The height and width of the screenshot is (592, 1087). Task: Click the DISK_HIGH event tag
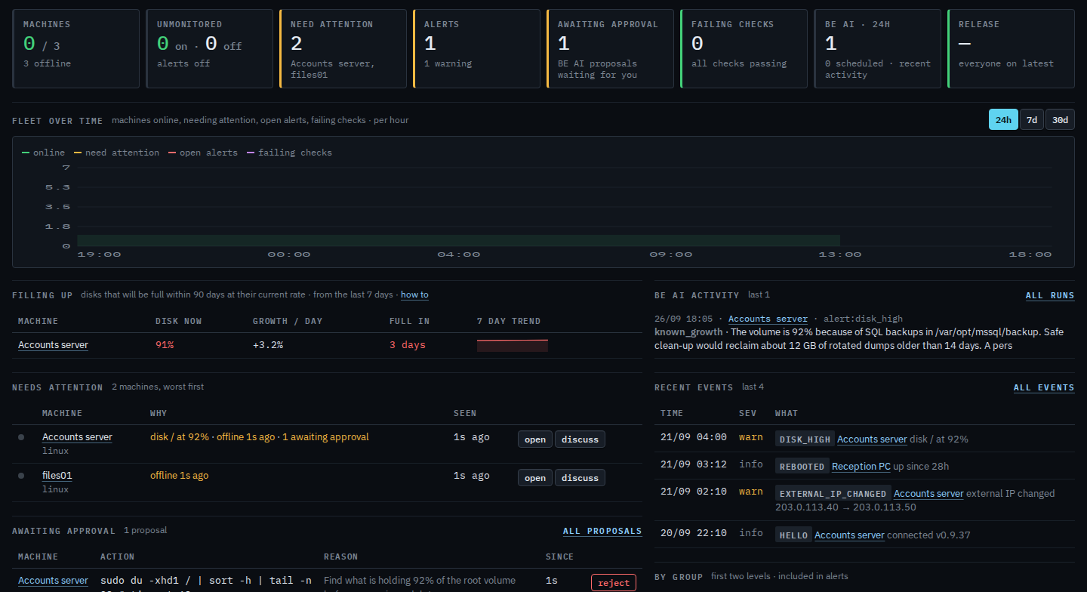point(805,439)
